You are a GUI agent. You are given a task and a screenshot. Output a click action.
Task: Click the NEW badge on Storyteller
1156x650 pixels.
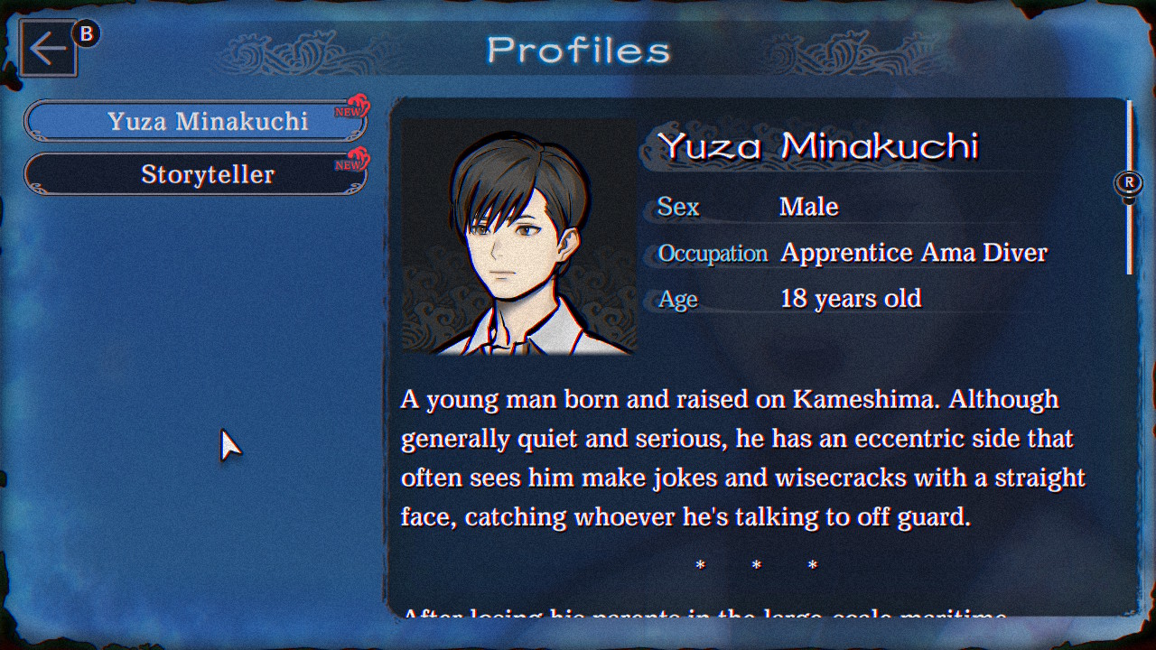350,162
